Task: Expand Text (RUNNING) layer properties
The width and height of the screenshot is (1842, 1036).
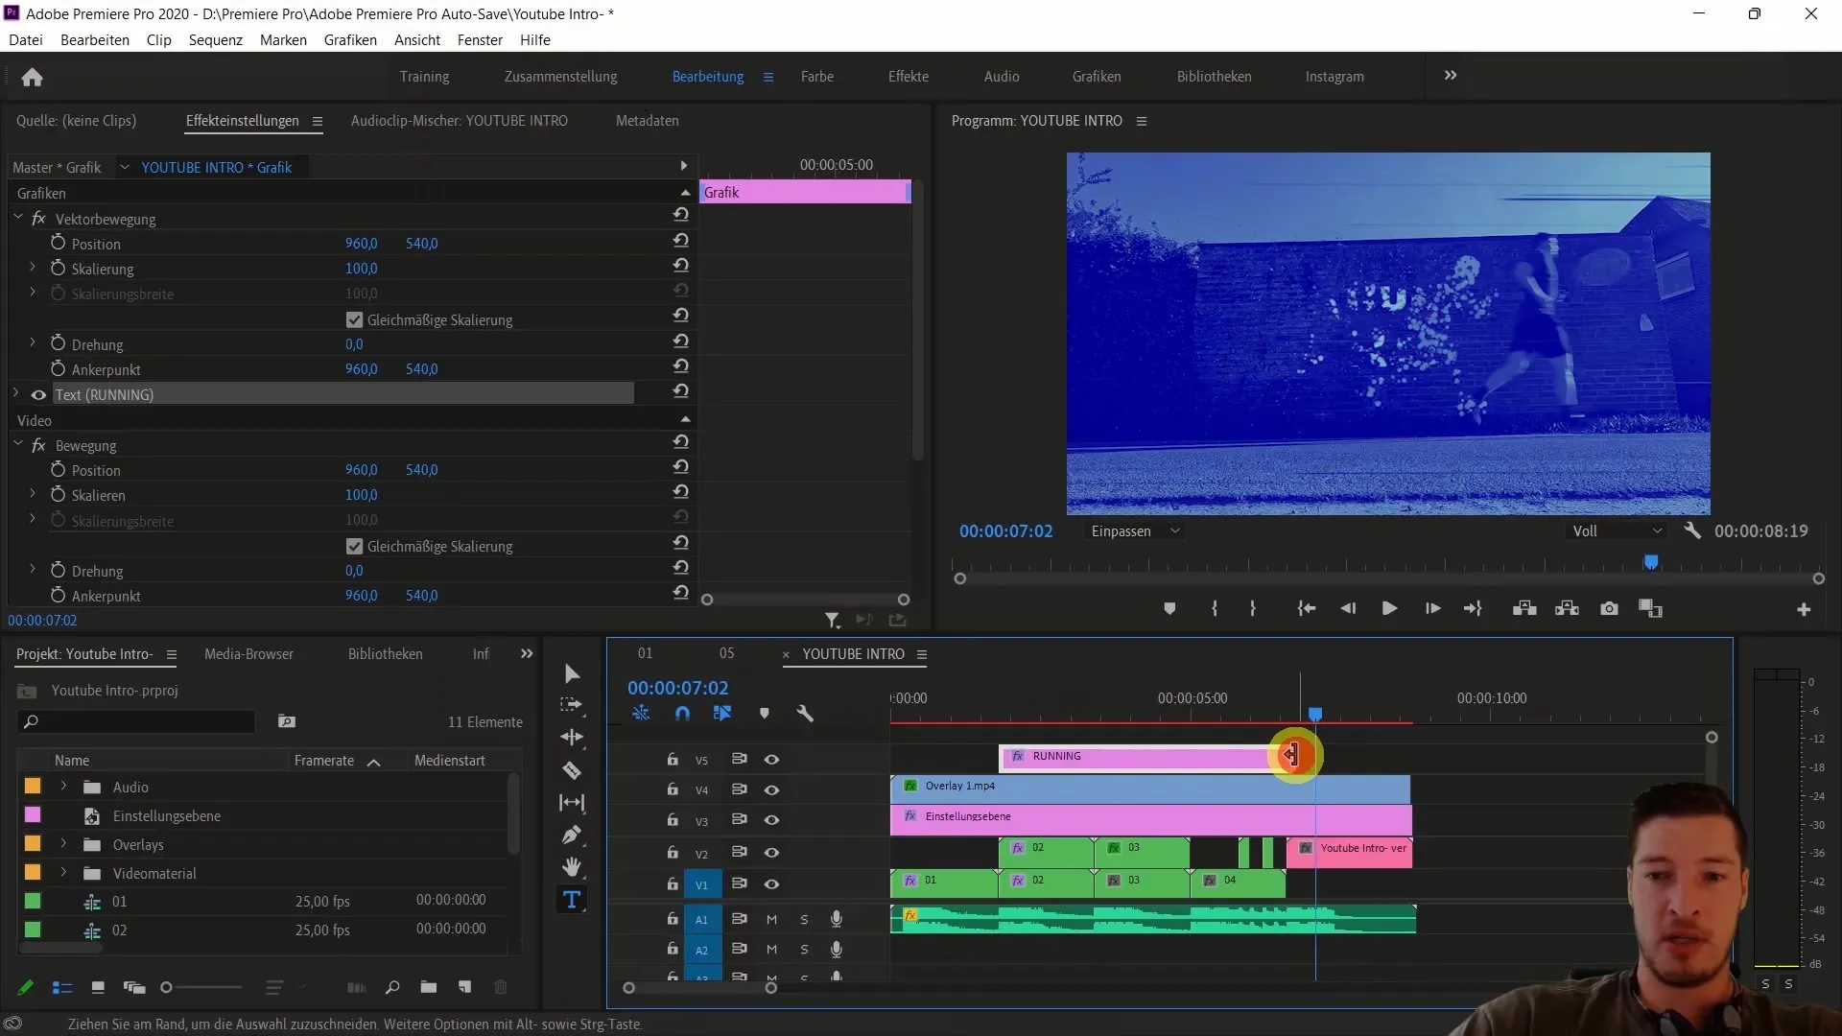Action: pyautogui.click(x=16, y=393)
